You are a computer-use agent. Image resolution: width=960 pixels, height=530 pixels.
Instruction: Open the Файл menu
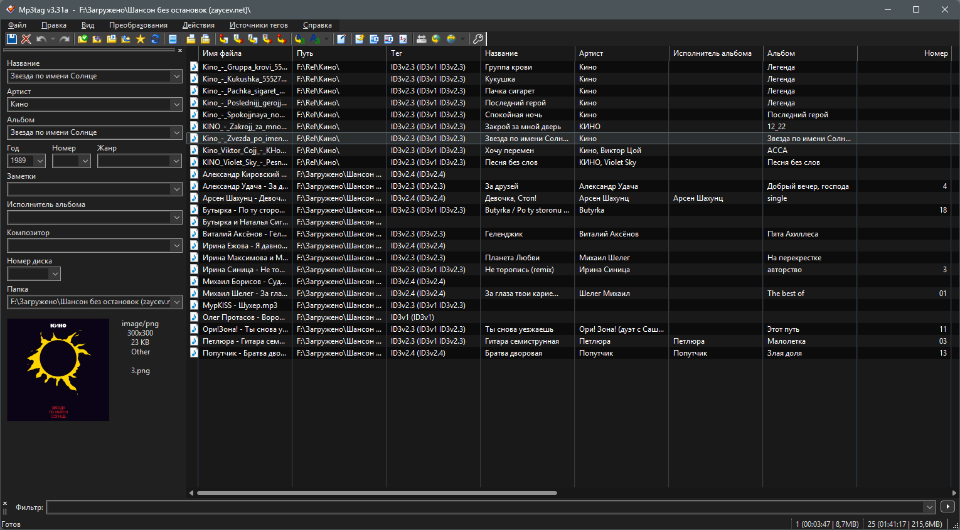coord(17,25)
